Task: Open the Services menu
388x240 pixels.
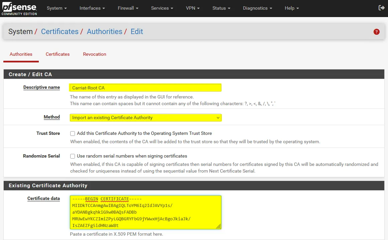Action: tap(162, 8)
